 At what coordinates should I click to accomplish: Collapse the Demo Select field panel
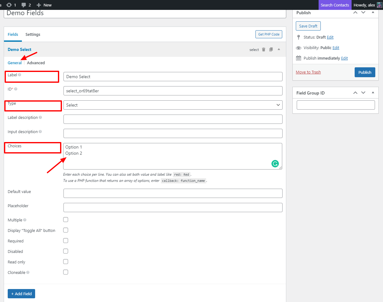tap(279, 49)
